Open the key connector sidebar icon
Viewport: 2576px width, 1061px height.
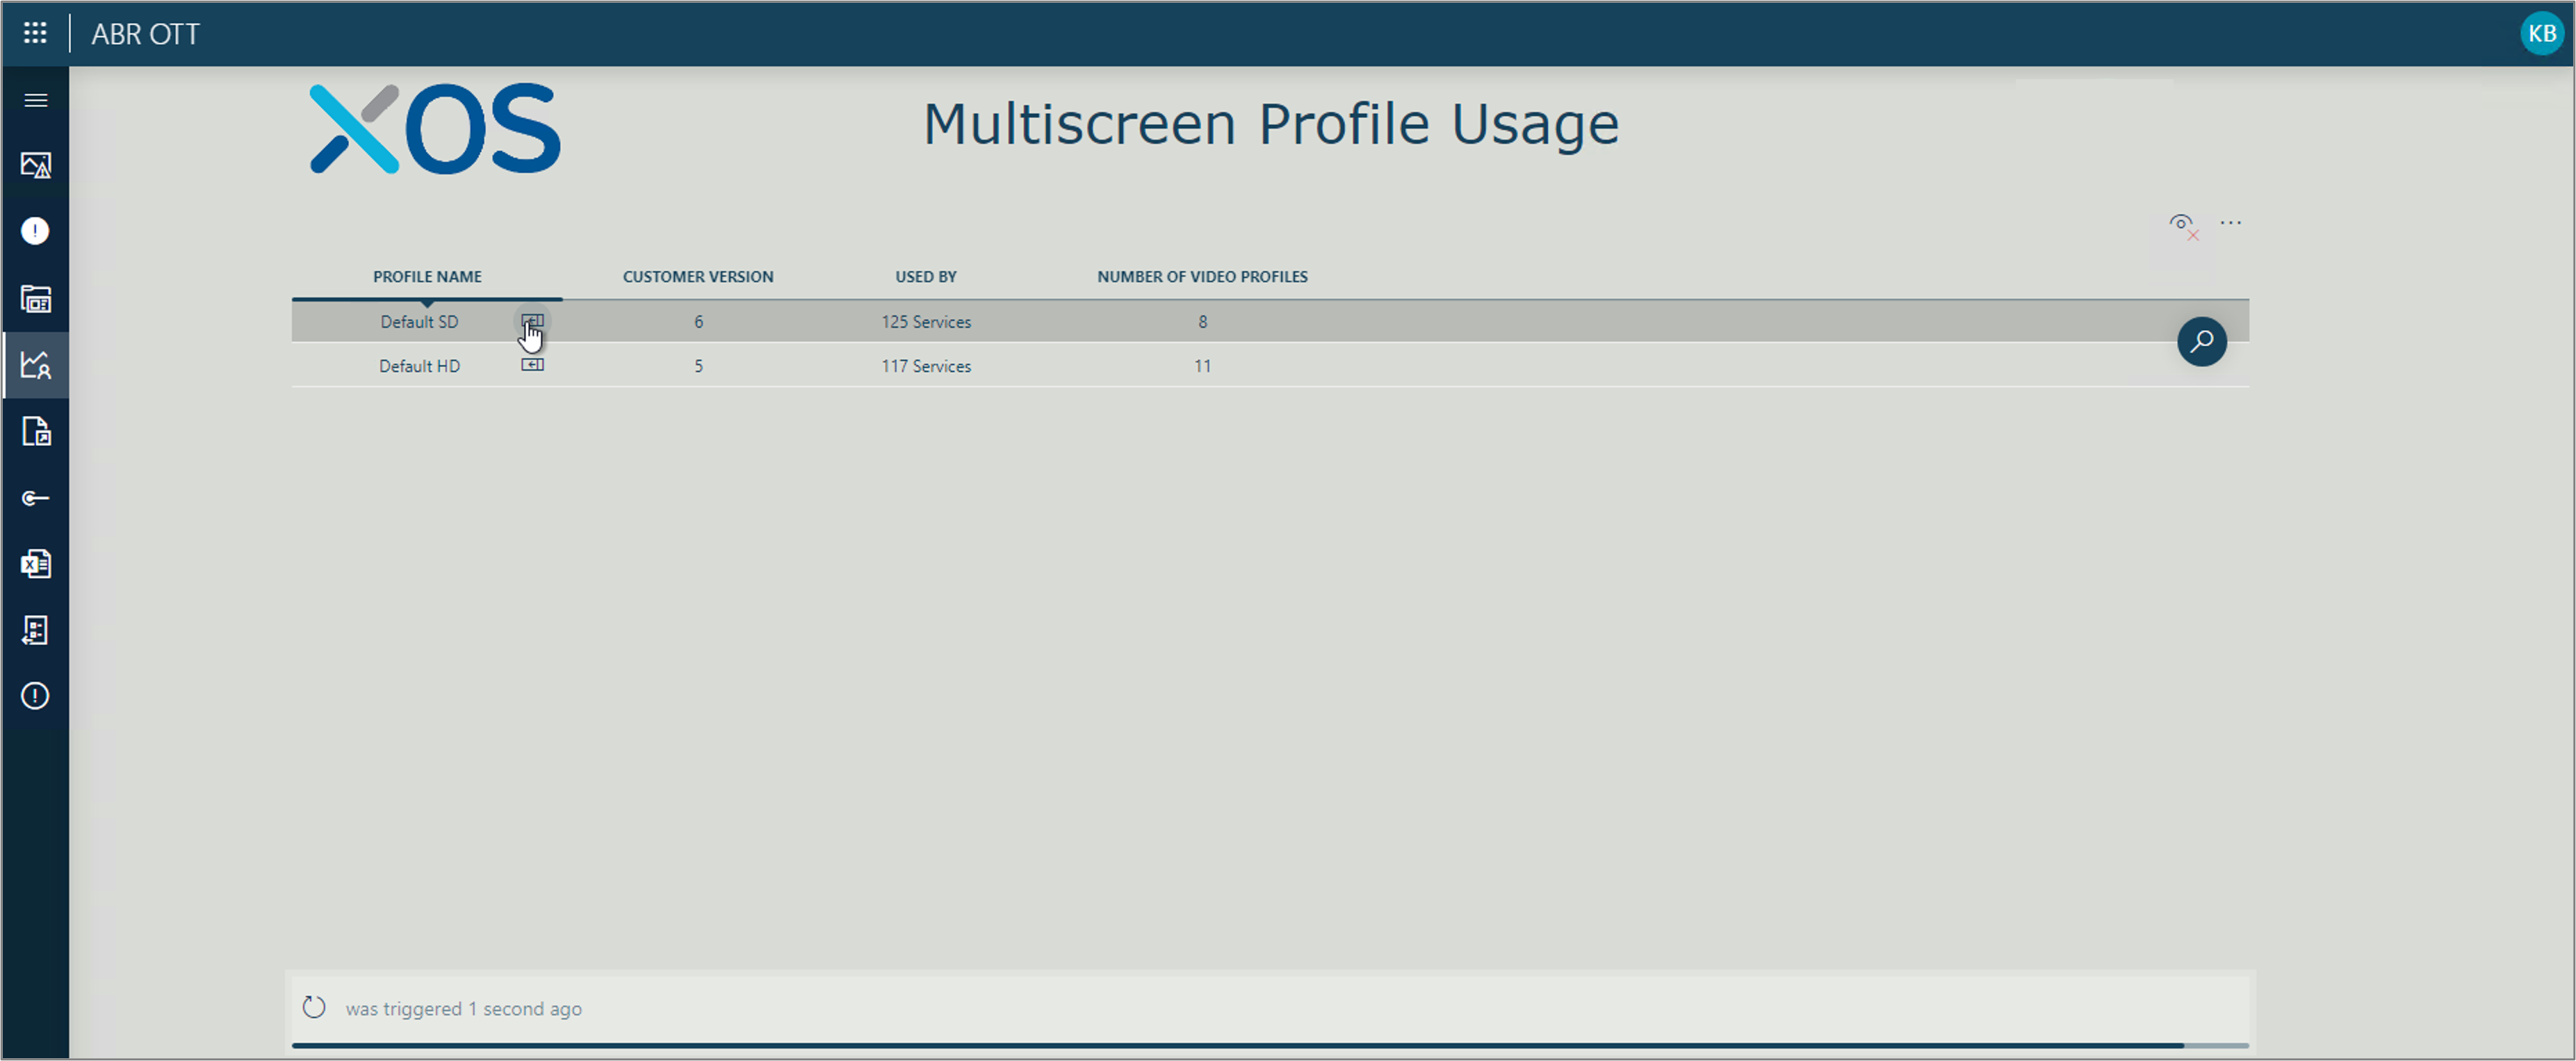pyautogui.click(x=36, y=498)
